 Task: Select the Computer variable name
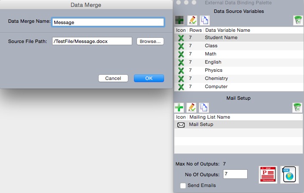[216, 86]
